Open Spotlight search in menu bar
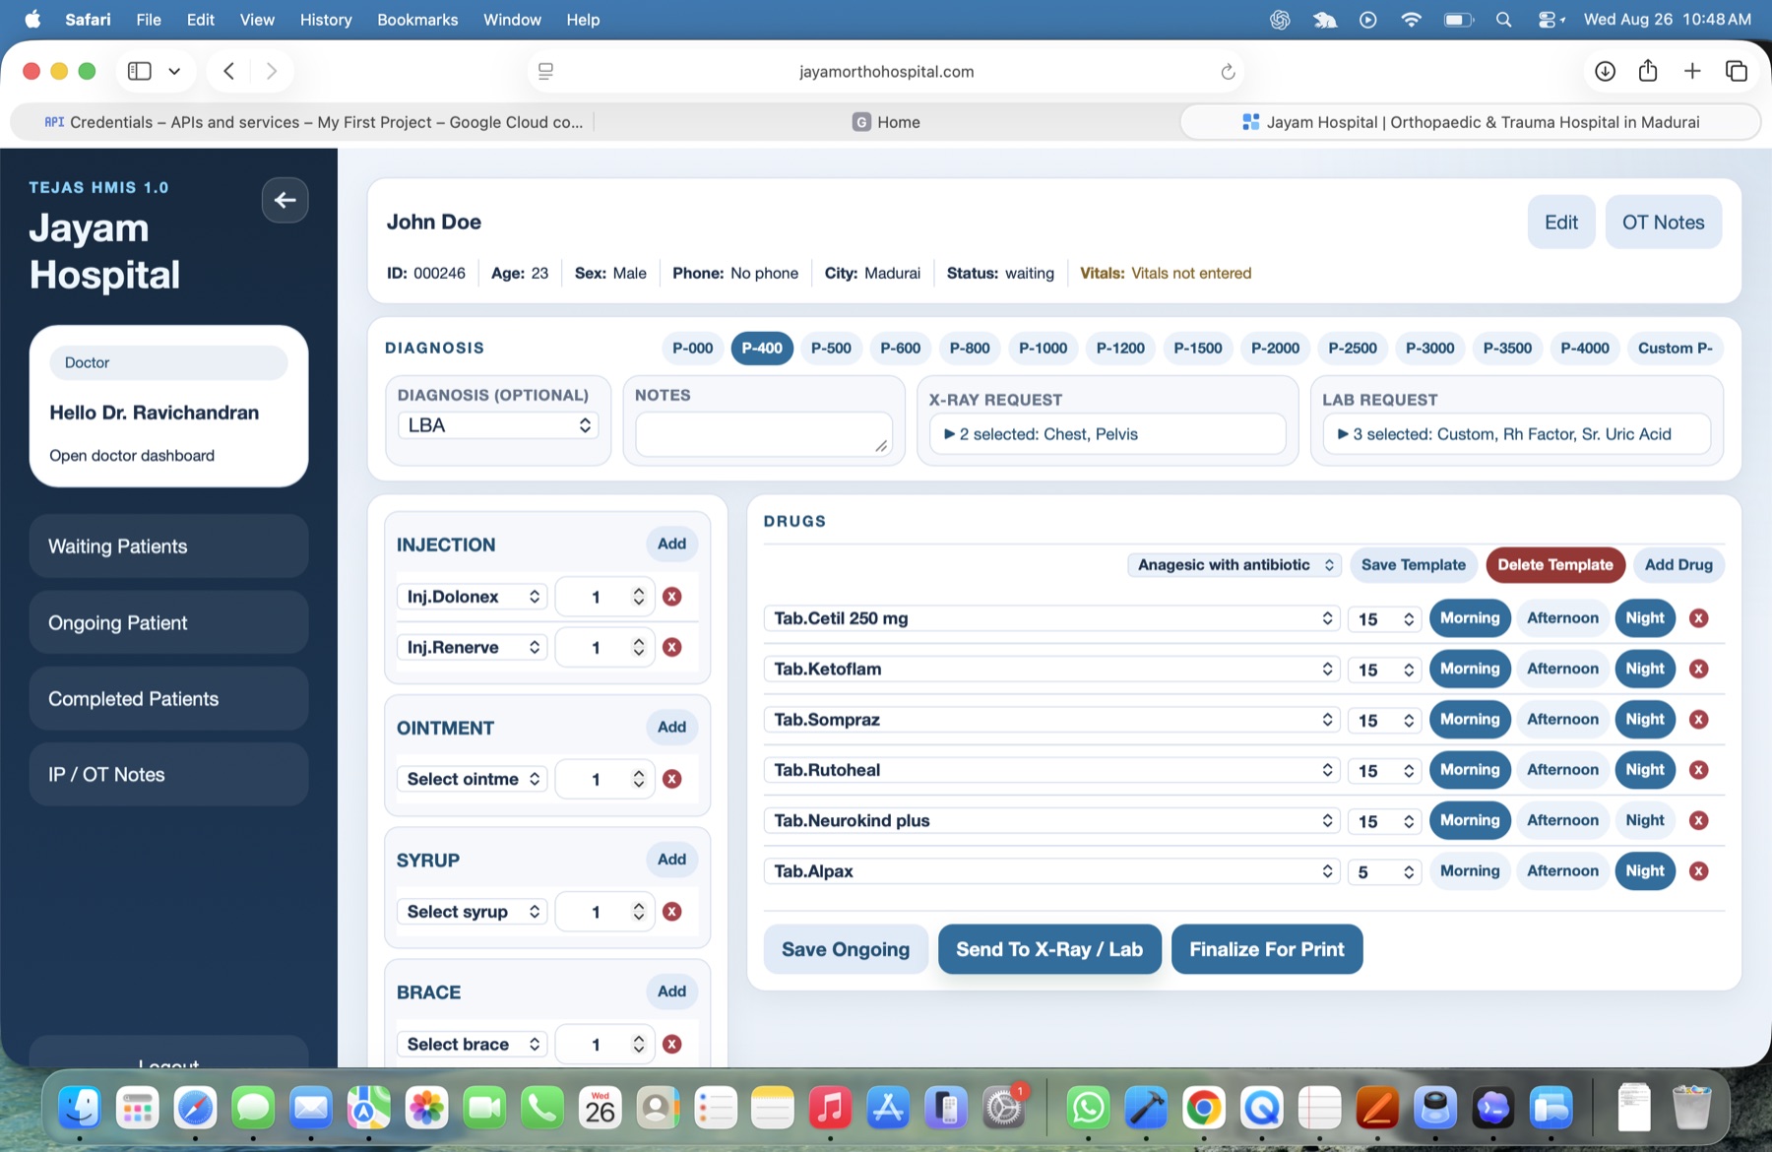 click(1503, 20)
